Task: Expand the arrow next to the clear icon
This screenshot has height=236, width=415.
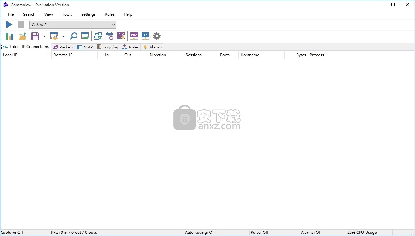Action: (x=63, y=36)
